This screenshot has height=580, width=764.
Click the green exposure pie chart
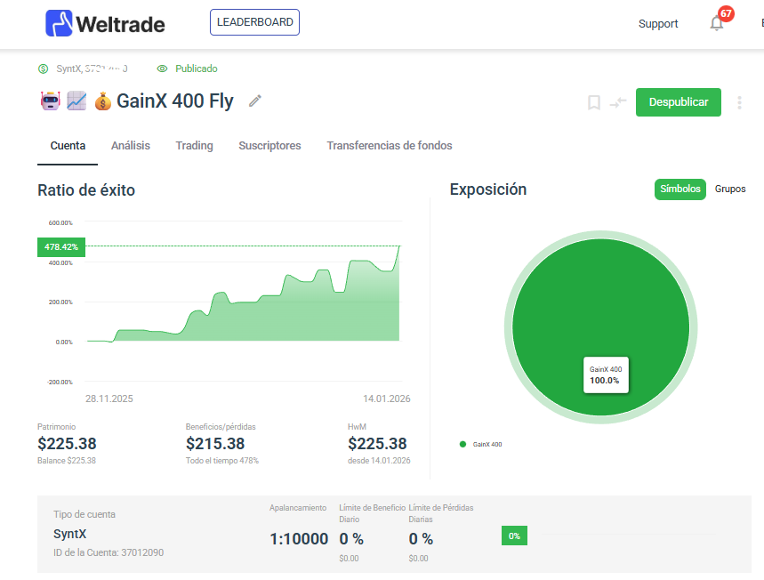coord(600,327)
